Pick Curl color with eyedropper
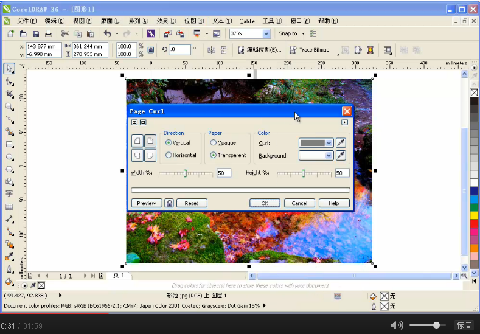Image resolution: width=480 pixels, height=334 pixels. pos(341,142)
